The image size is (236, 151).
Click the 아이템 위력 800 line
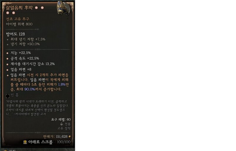(x=19, y=24)
